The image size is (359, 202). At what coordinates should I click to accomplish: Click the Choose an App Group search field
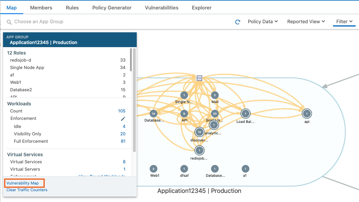(x=39, y=22)
